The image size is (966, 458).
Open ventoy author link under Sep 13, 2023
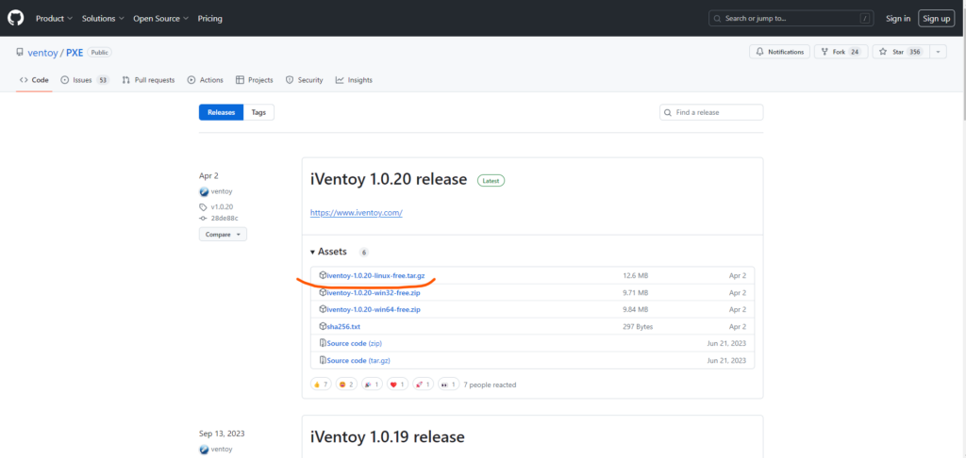[221, 450]
